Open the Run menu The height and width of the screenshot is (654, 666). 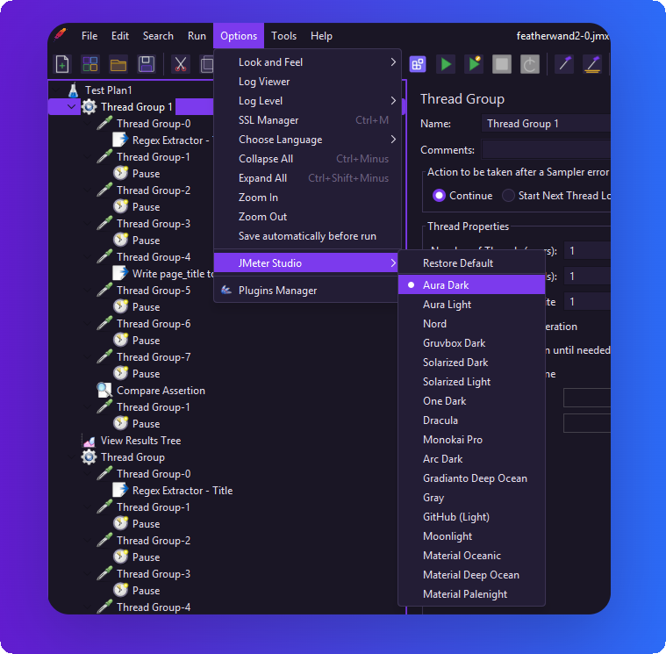[x=197, y=36]
